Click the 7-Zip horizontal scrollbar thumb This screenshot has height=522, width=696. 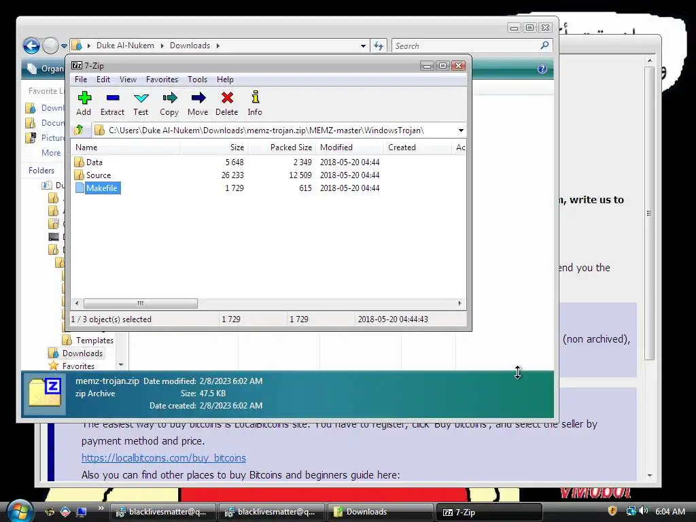tap(140, 303)
